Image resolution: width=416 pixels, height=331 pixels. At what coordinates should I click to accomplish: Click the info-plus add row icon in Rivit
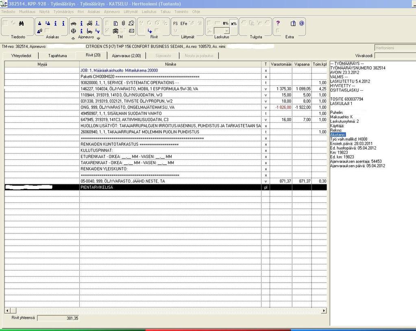(x=150, y=31)
